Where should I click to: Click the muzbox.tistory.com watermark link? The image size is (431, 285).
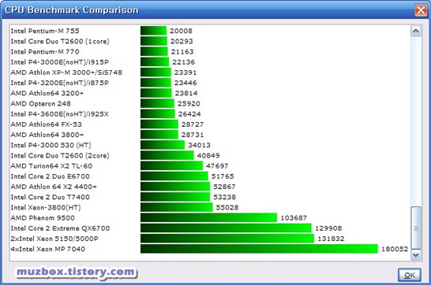pyautogui.click(x=76, y=272)
